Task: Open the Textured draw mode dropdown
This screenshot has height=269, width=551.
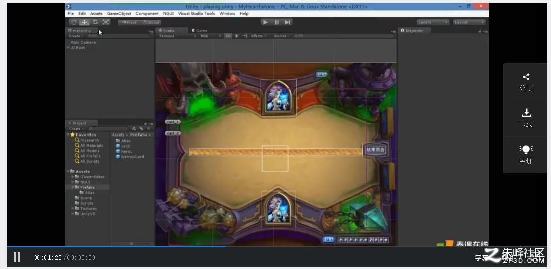Action: [177, 36]
